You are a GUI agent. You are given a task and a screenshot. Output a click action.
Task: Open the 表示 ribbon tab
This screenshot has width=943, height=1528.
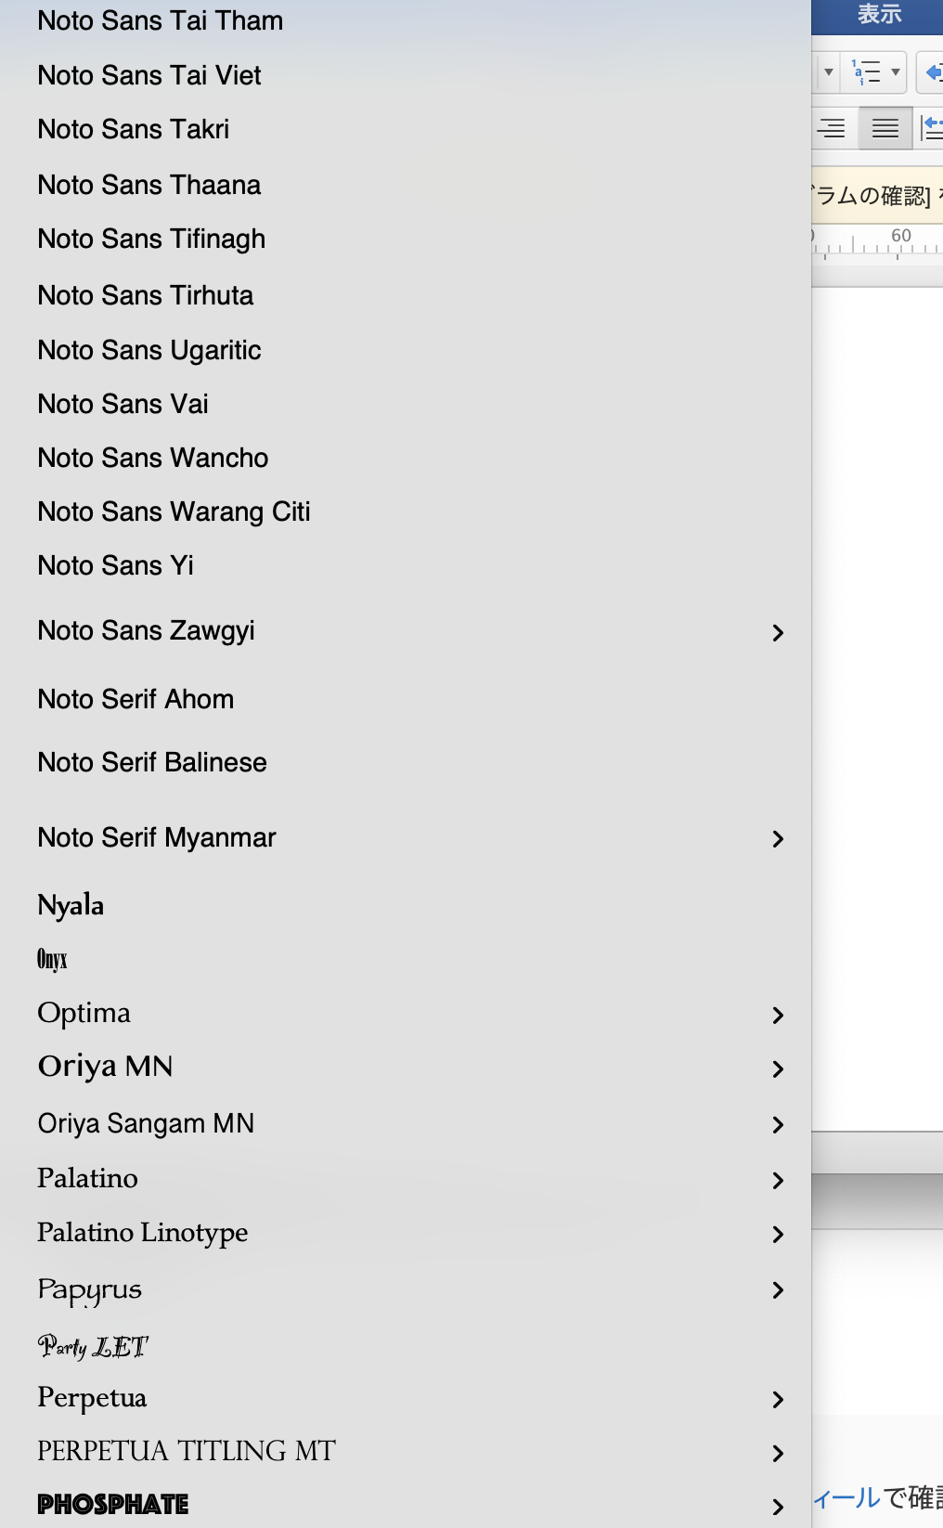click(x=878, y=15)
